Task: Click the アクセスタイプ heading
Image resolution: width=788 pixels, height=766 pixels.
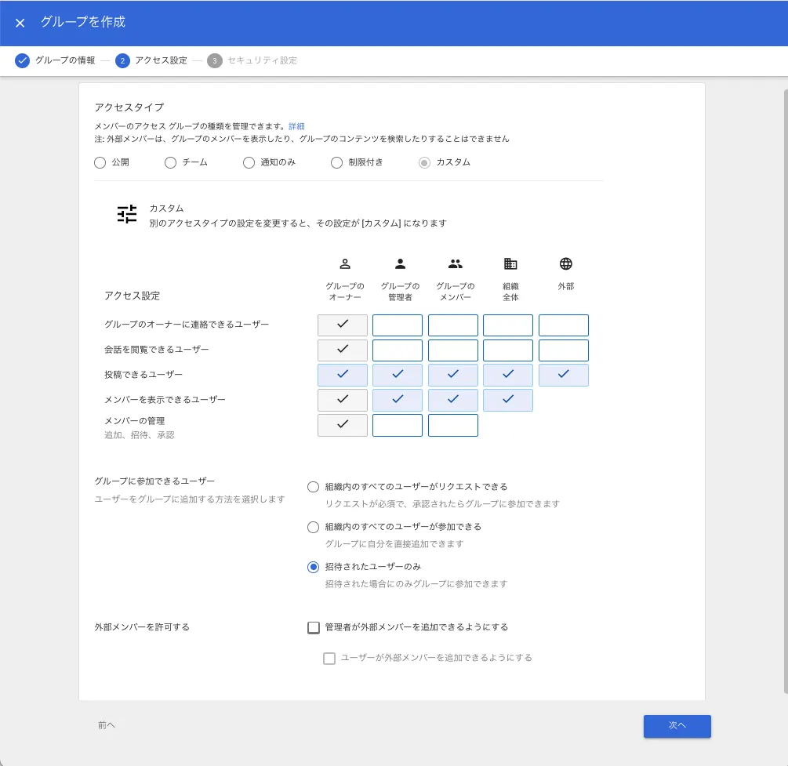Action: [x=129, y=107]
